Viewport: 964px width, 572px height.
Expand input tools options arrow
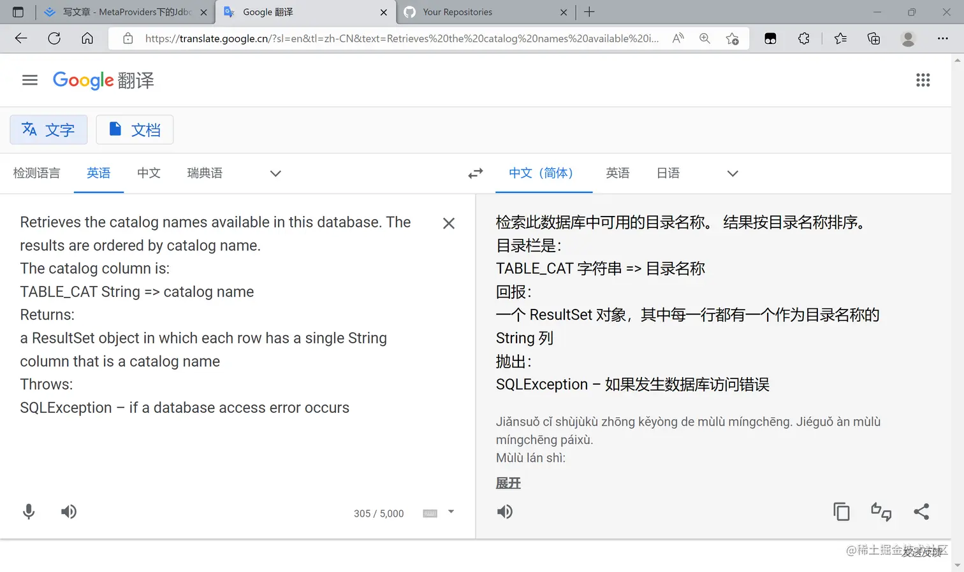pyautogui.click(x=451, y=512)
